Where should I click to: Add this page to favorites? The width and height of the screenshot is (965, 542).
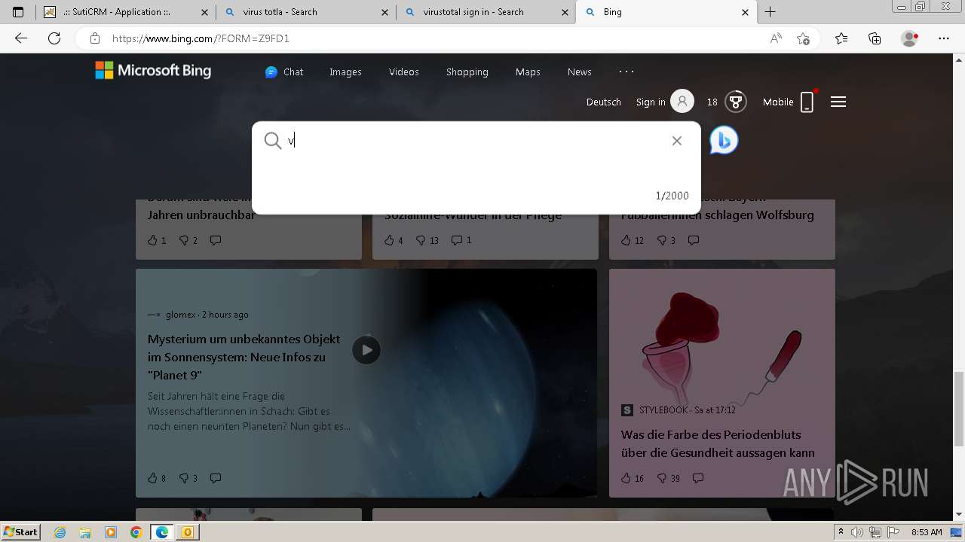(803, 38)
